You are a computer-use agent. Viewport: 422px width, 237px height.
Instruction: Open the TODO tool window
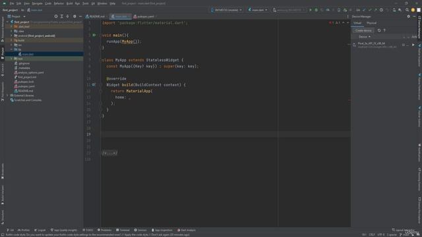pos(88,230)
